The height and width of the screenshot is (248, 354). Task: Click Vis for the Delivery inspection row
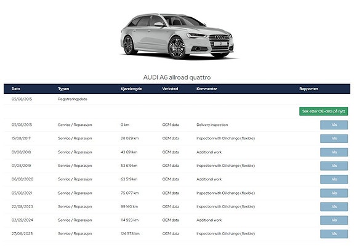[334, 125]
